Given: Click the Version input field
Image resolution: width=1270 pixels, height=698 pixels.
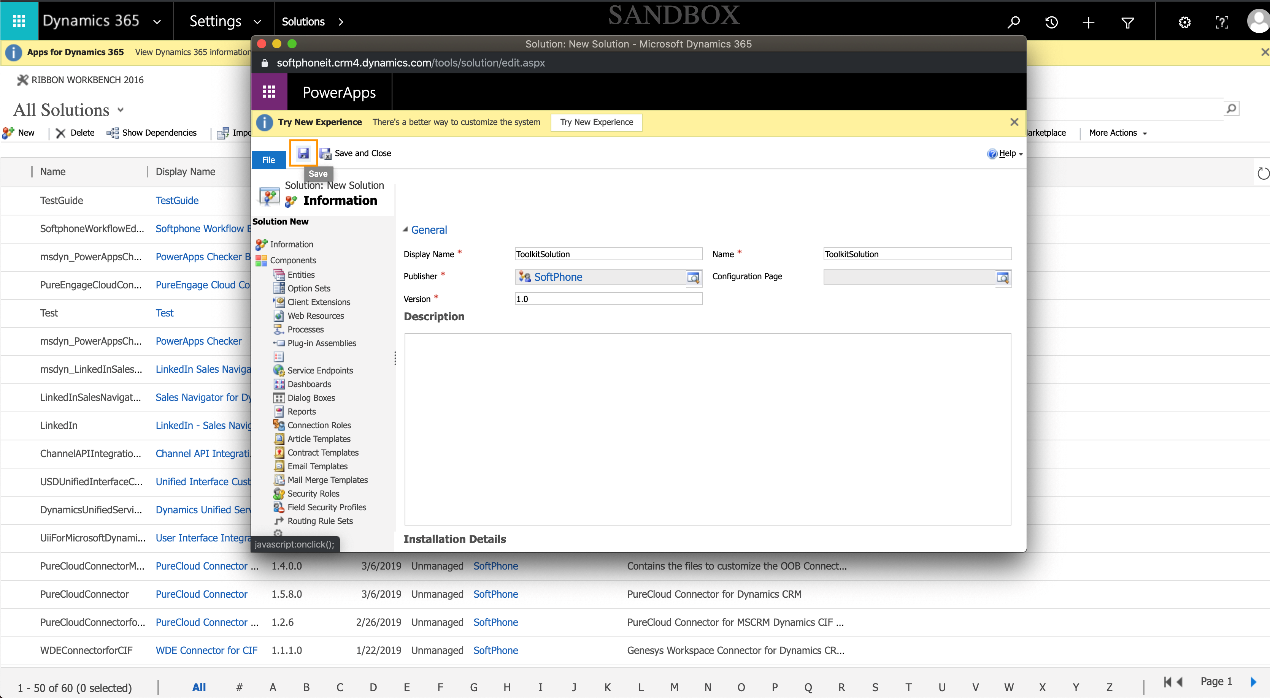Looking at the screenshot, I should coord(608,299).
